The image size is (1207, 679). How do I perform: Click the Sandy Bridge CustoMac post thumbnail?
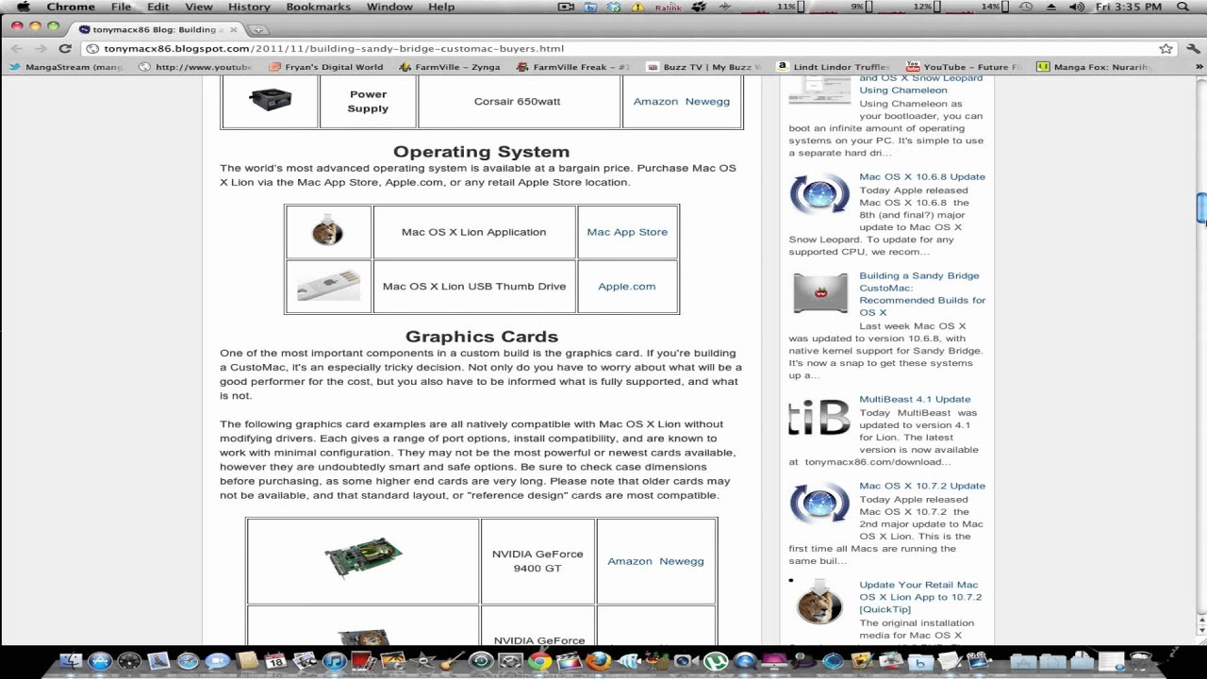click(x=819, y=293)
